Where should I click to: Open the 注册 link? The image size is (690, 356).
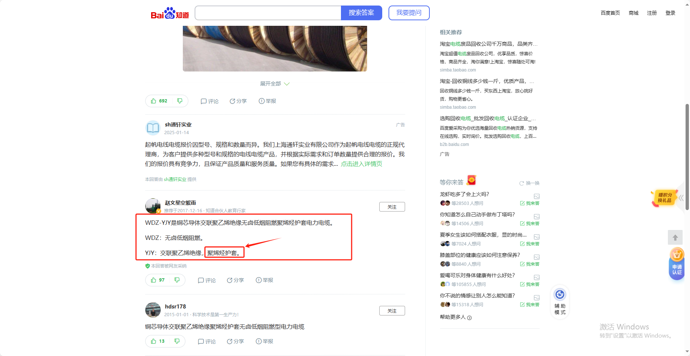pyautogui.click(x=652, y=13)
